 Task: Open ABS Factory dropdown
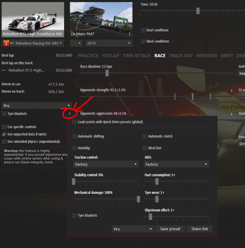pyautogui.click(x=176, y=164)
